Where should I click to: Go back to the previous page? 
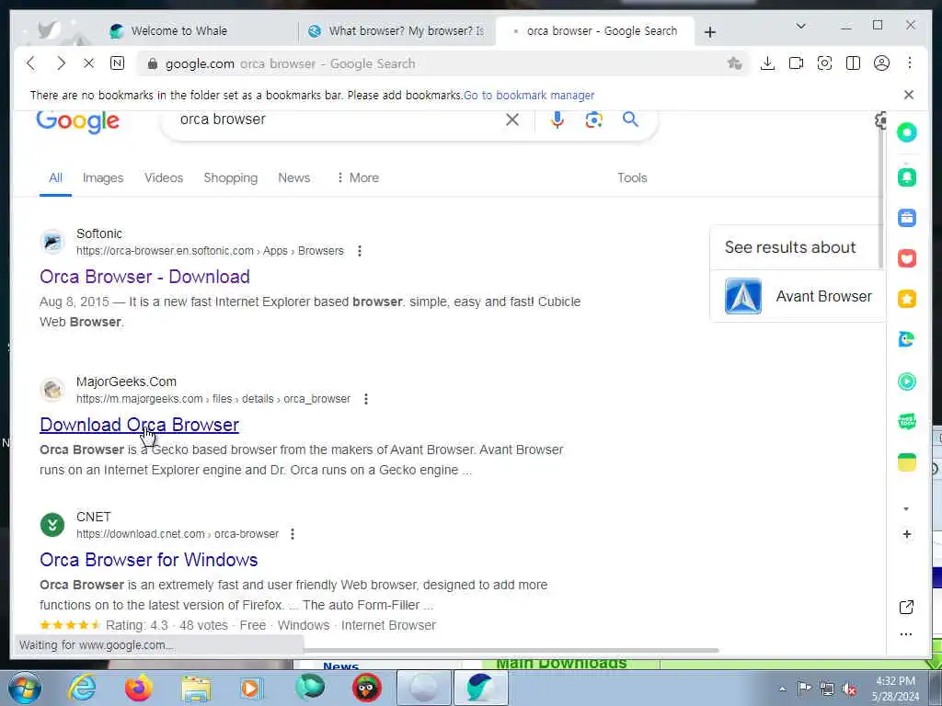coord(31,63)
